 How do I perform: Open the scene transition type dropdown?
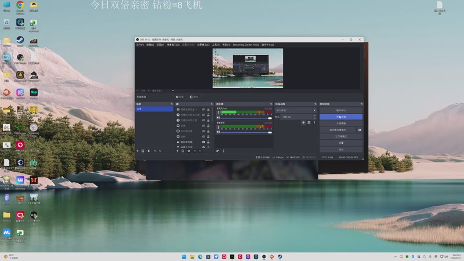[x=295, y=110]
